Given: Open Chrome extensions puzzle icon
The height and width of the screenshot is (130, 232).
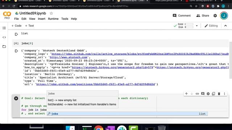Looking at the screenshot, I should (218, 6).
